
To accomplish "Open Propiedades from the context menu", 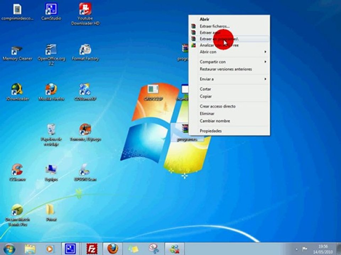I will (x=229, y=131).
